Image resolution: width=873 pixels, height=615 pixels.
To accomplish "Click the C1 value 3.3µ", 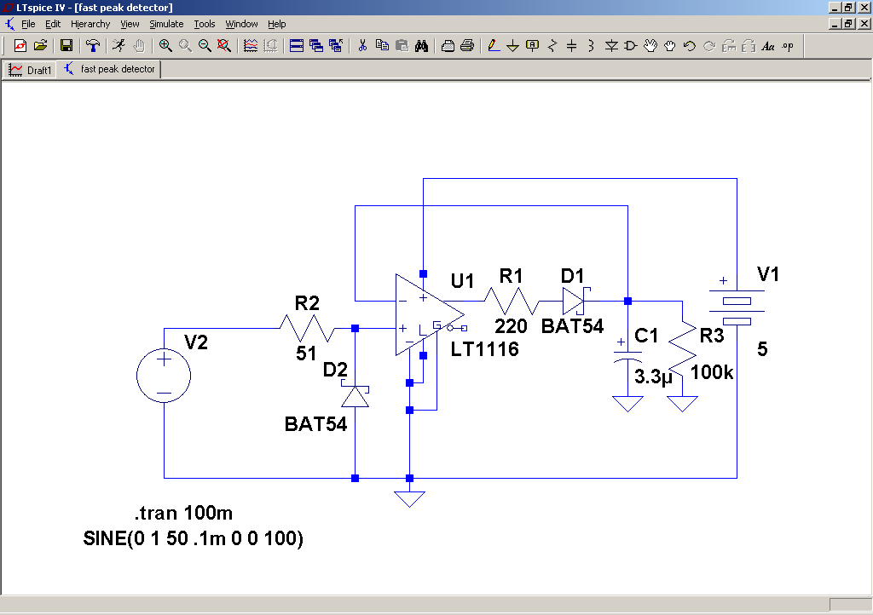I will pos(654,376).
